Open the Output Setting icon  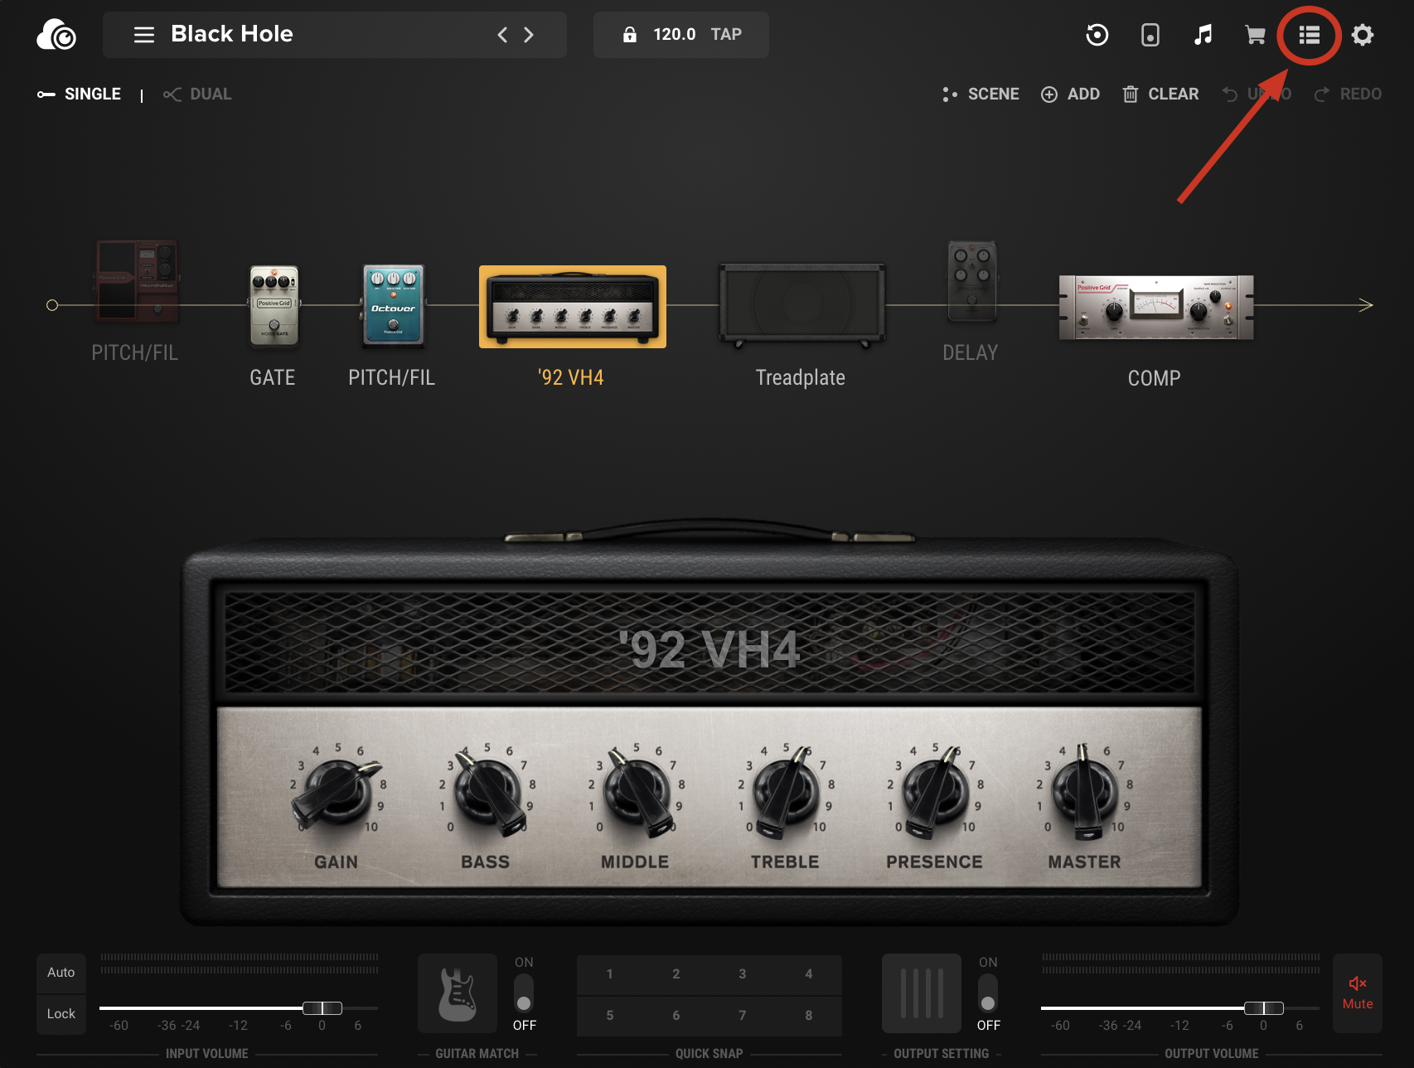(x=922, y=993)
